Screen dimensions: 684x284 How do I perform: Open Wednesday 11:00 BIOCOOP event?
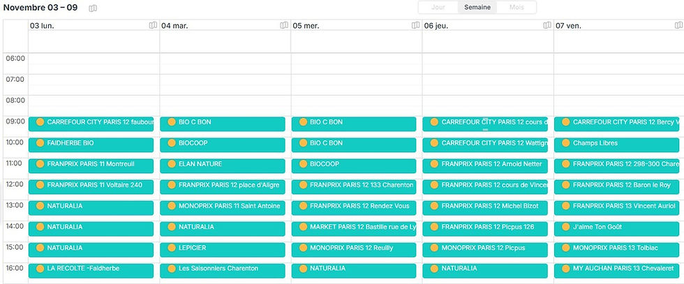pos(354,166)
